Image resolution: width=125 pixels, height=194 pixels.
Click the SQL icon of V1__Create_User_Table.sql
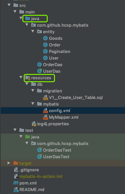click(45, 98)
